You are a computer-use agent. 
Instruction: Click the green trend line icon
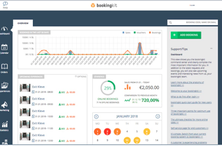(x=127, y=100)
